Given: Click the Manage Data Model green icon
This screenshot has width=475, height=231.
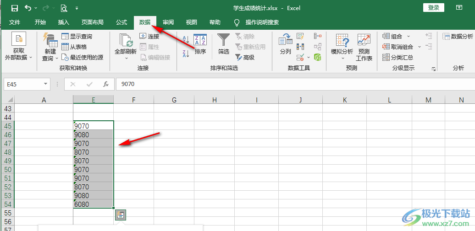Looking at the screenshot, I should (317, 57).
